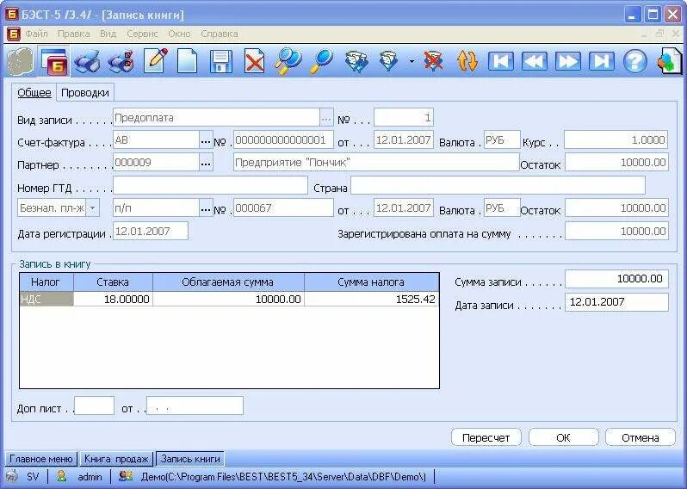Save using the floppy disk icon

(x=221, y=61)
